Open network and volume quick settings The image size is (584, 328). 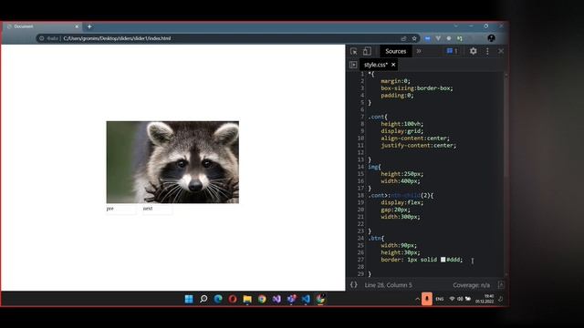tap(460, 299)
